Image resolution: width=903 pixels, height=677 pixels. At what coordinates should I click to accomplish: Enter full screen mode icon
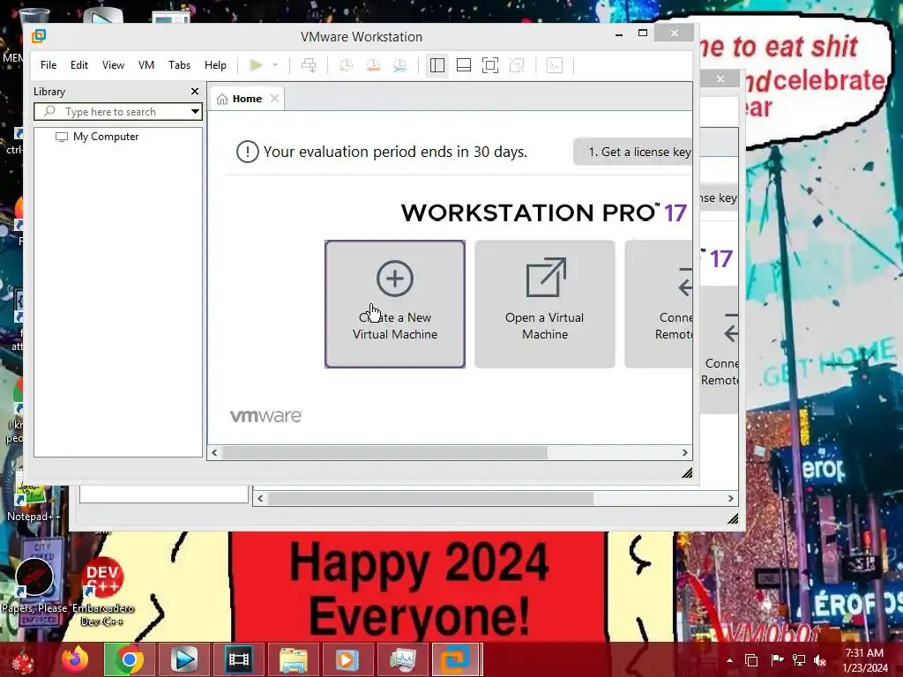(x=490, y=65)
